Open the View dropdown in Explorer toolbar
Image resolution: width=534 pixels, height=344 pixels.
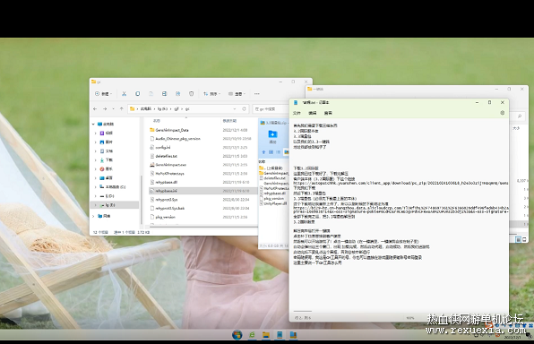coord(237,94)
